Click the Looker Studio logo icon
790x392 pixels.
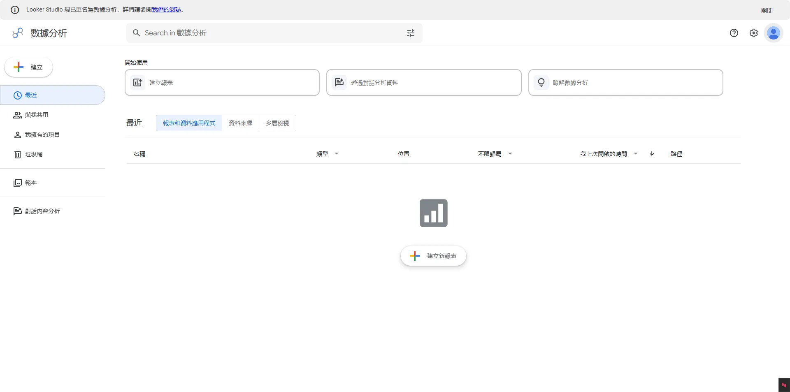click(x=18, y=33)
